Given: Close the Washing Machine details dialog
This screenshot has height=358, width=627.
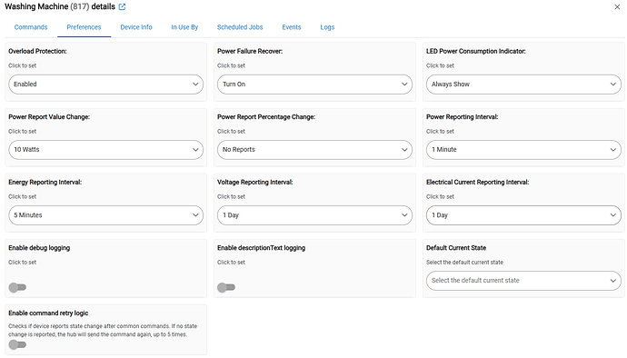Looking at the screenshot, I should [617, 6].
